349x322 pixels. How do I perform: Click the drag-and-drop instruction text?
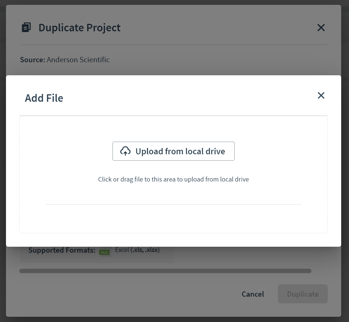[x=173, y=179]
